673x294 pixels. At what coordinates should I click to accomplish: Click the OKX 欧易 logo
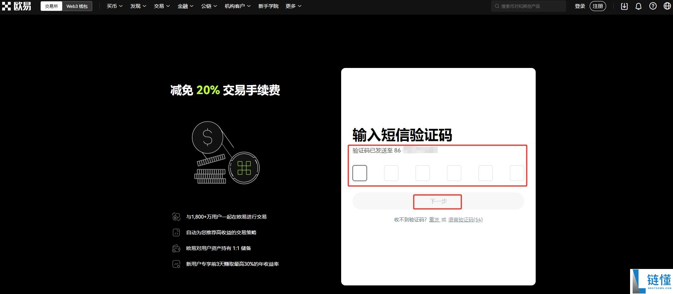(16, 6)
